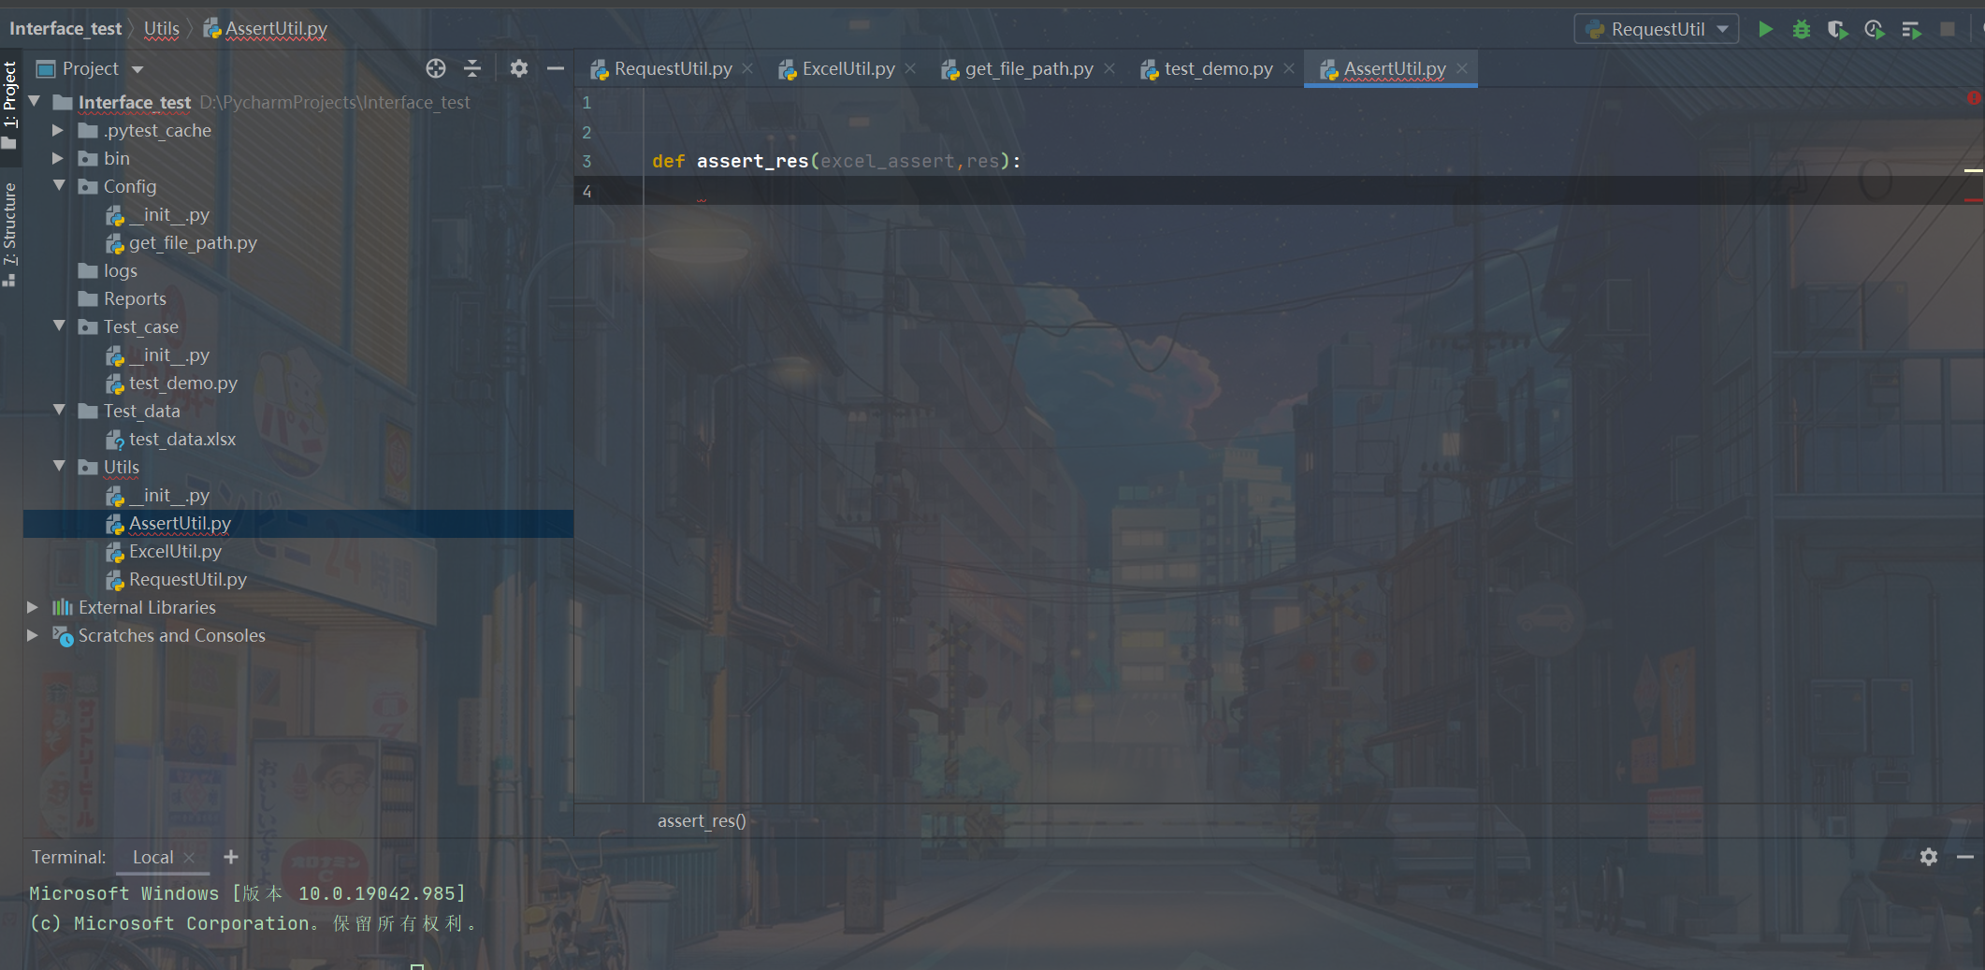
Task: Close the AssertUtil.py editor tab
Action: point(1462,68)
